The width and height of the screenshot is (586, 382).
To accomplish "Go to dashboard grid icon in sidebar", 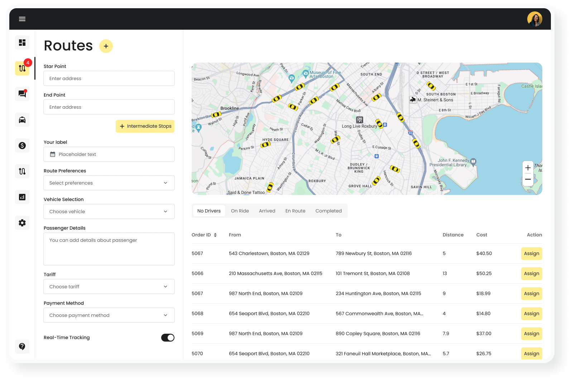I will pyautogui.click(x=22, y=43).
